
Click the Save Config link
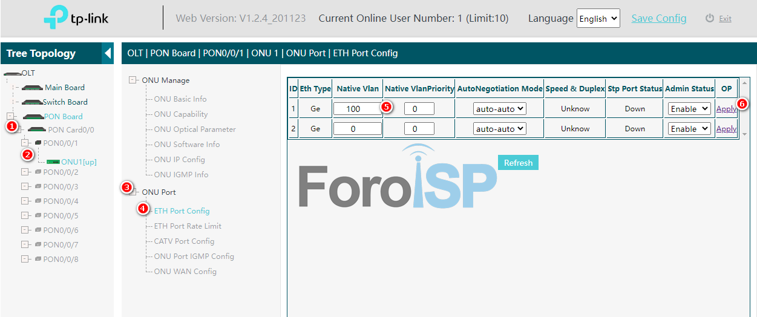click(658, 18)
